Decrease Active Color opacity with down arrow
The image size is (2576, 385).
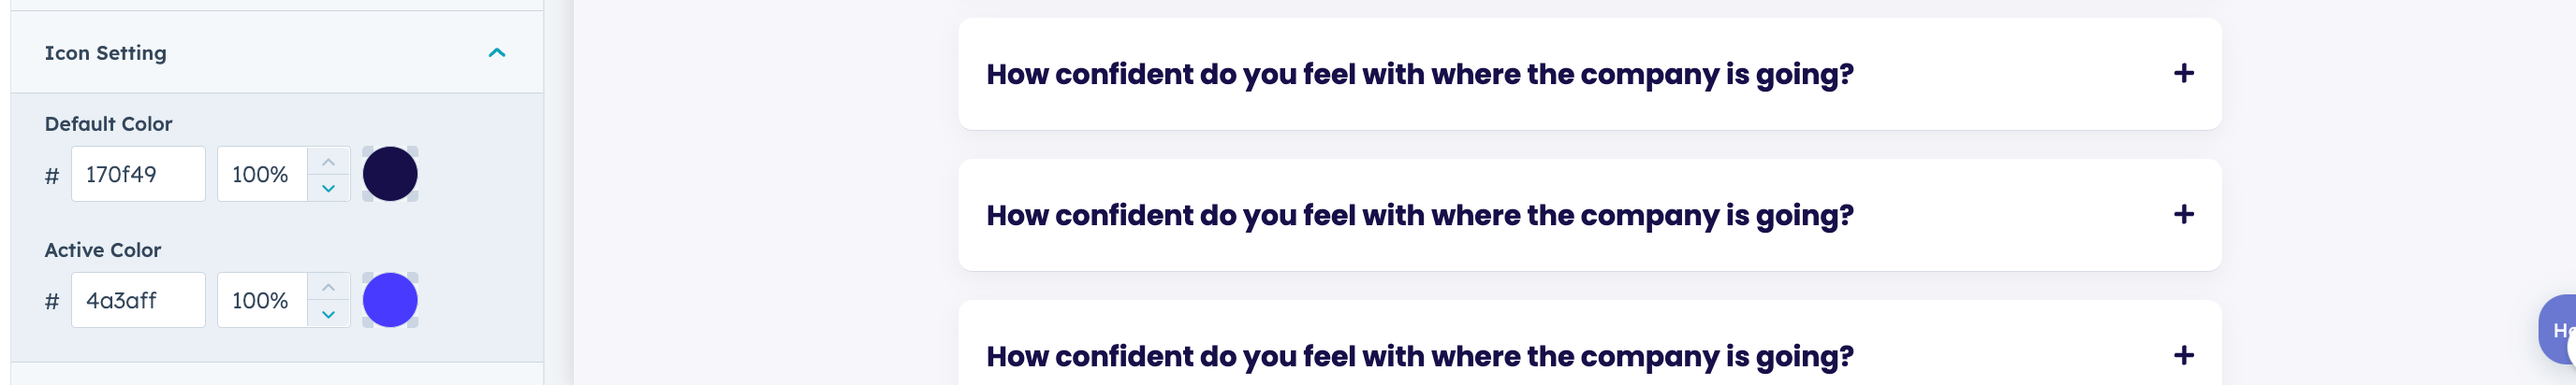(328, 314)
